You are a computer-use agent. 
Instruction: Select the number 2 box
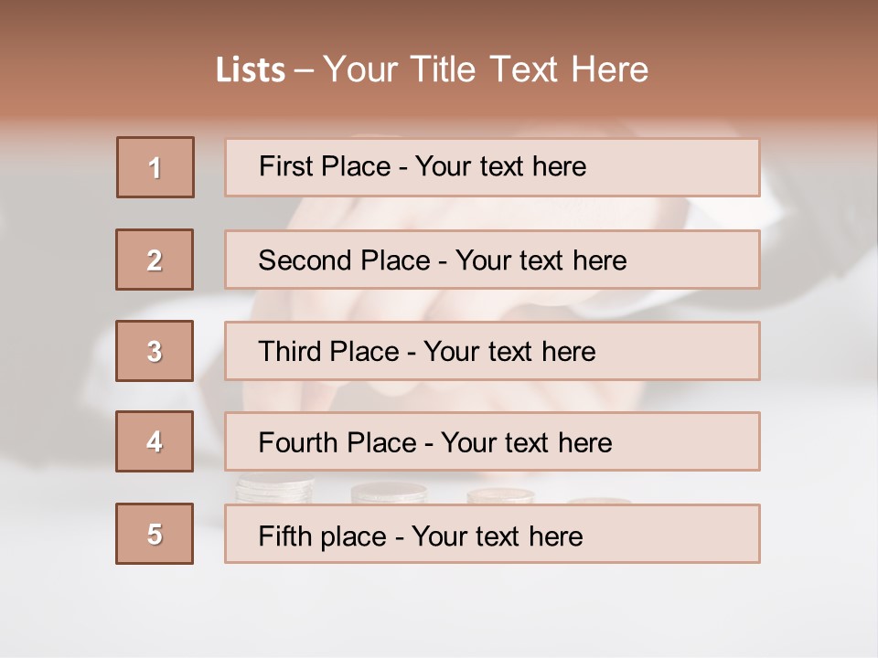(155, 260)
